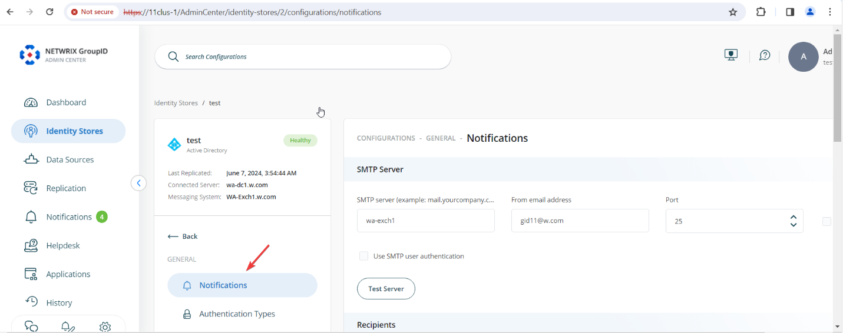Click the Test Server button
The width and height of the screenshot is (843, 333).
[x=386, y=289]
